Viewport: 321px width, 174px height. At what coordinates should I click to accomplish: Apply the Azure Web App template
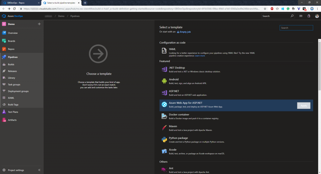click(x=303, y=106)
